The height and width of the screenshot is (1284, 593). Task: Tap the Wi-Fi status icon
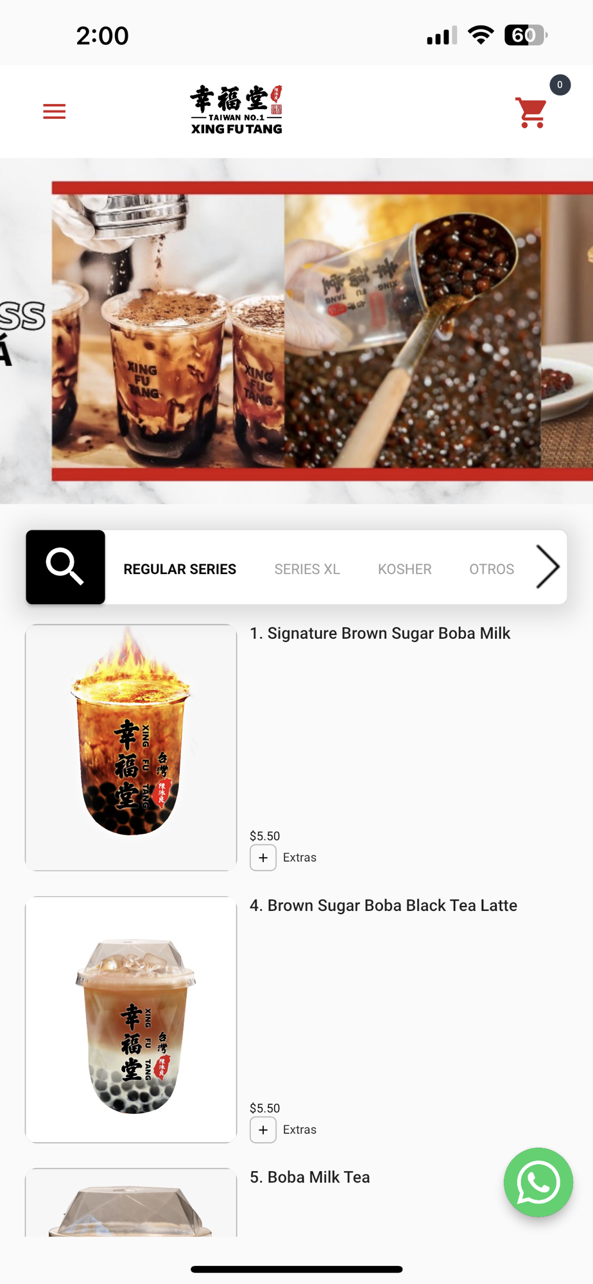pyautogui.click(x=481, y=35)
